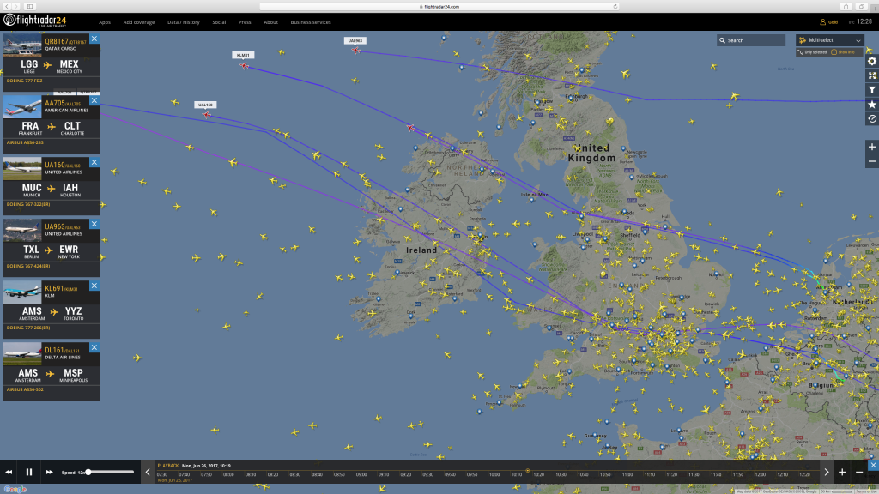Click the FRA Frankfurt airport code
This screenshot has width=879, height=494.
[30, 126]
